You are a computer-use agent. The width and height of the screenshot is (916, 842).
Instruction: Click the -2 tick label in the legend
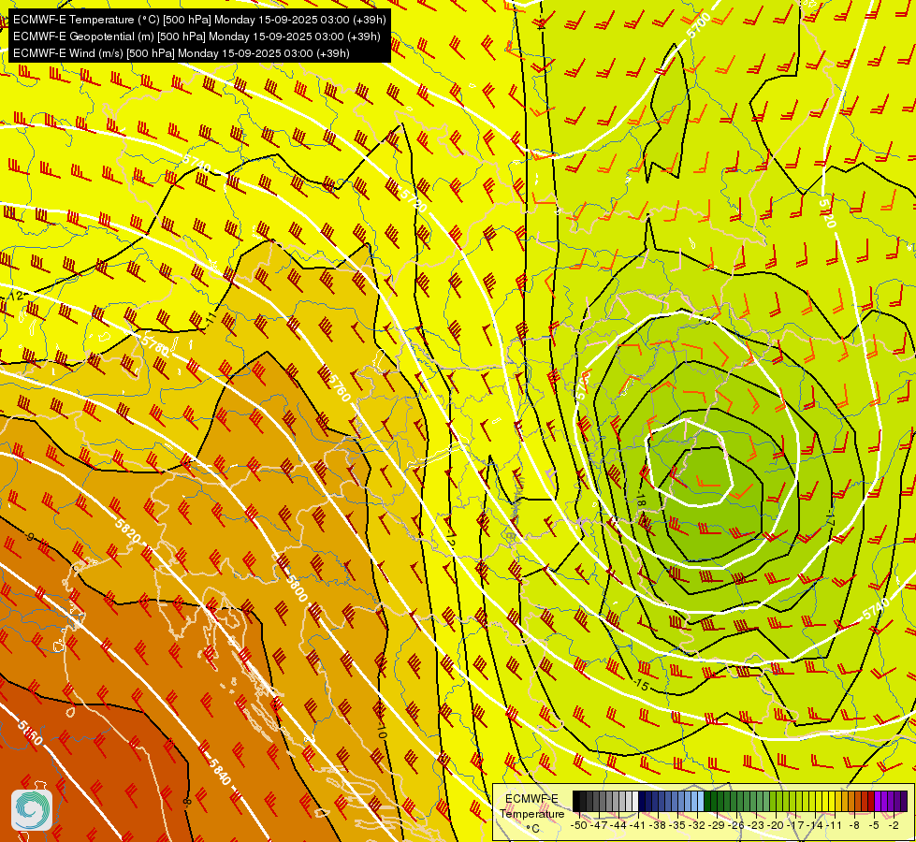894,826
